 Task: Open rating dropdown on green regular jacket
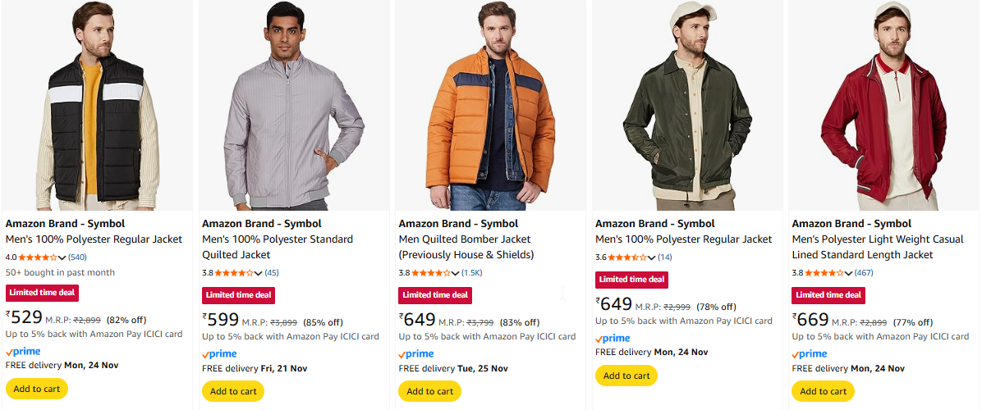(x=652, y=257)
